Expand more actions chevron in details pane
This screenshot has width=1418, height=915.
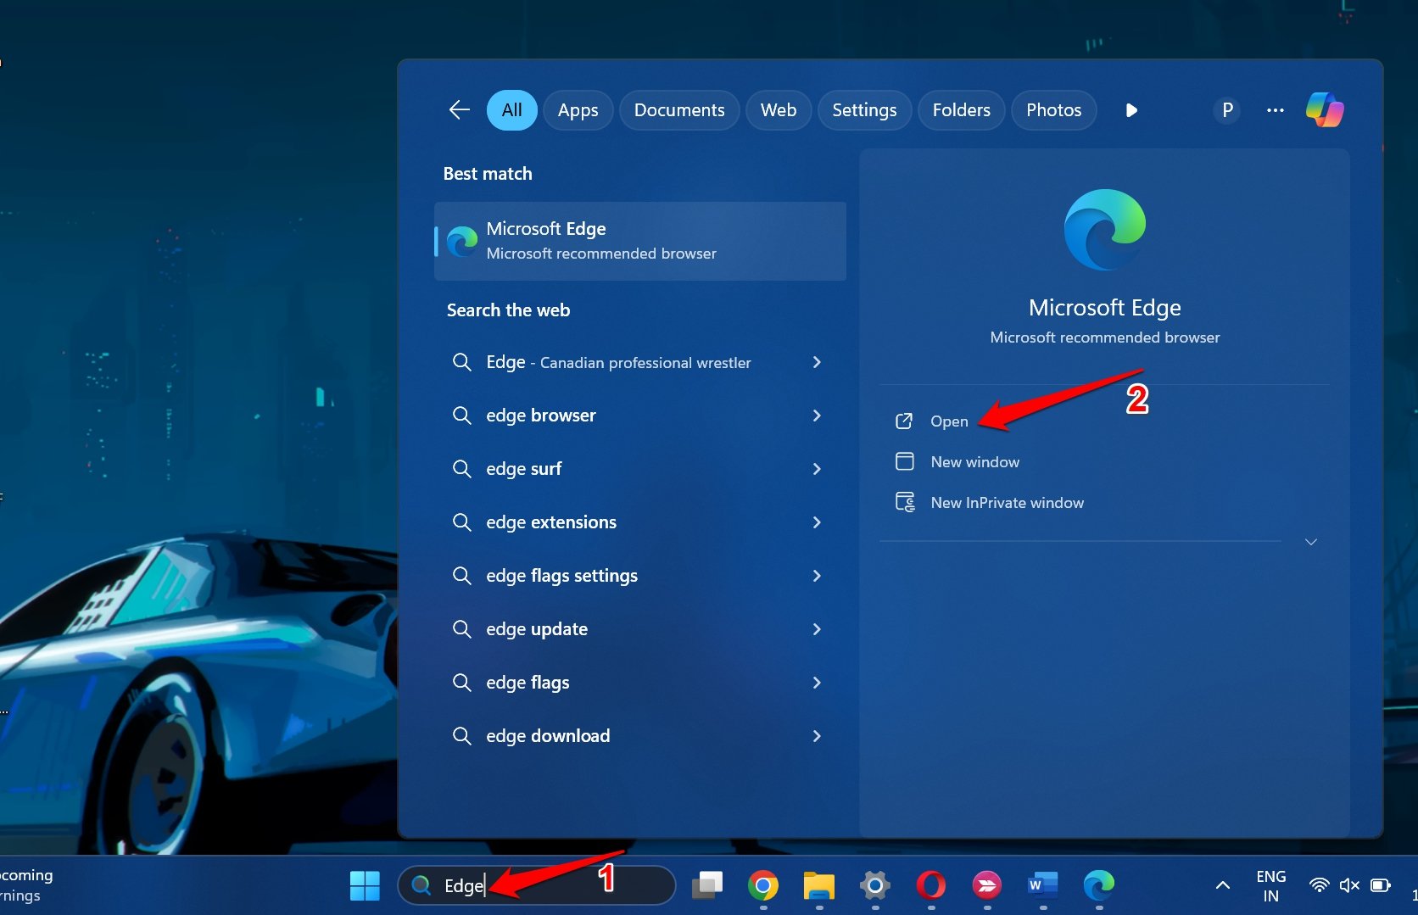pos(1310,542)
